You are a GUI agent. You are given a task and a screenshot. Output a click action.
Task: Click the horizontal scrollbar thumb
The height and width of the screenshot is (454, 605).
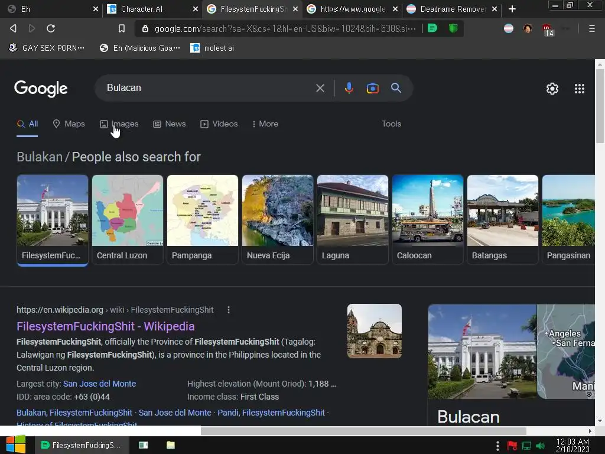tap(363, 431)
